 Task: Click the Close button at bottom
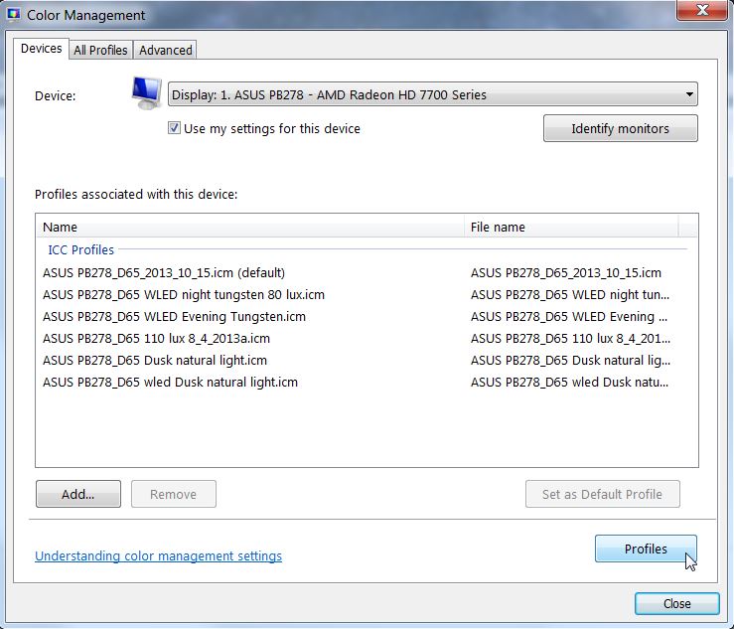(x=676, y=603)
